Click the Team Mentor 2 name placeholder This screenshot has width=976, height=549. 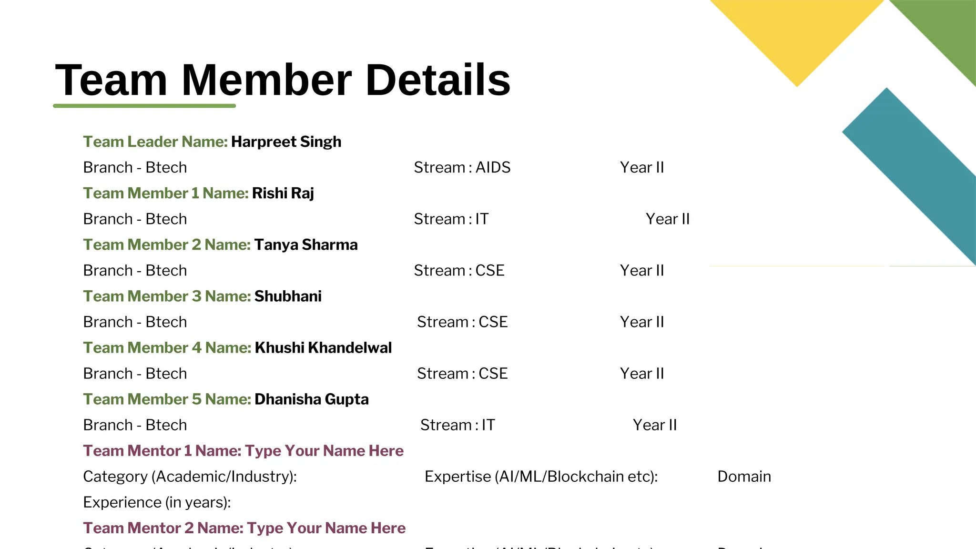pos(326,528)
